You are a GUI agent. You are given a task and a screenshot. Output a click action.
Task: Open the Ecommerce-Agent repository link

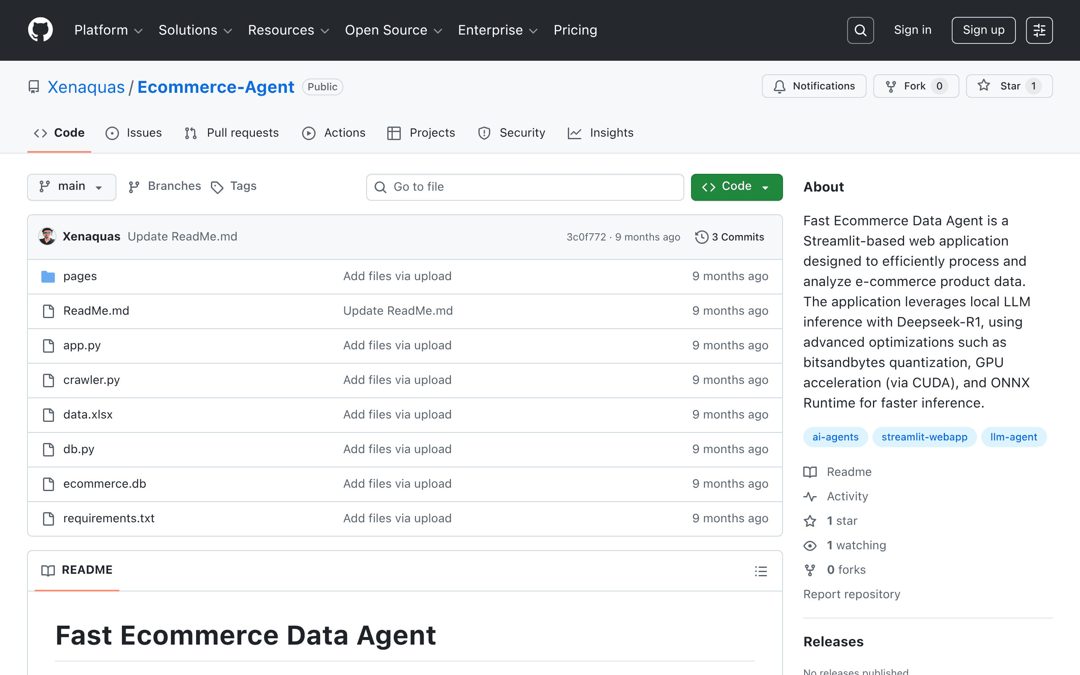(216, 86)
